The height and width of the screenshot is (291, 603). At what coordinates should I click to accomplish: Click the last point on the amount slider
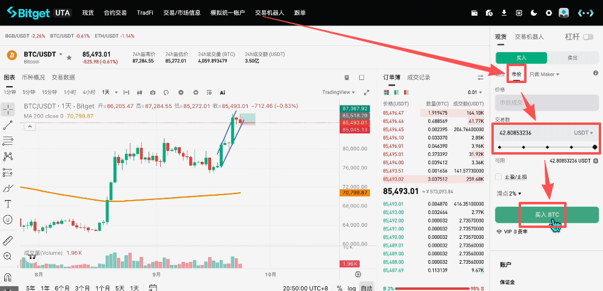tap(595, 147)
